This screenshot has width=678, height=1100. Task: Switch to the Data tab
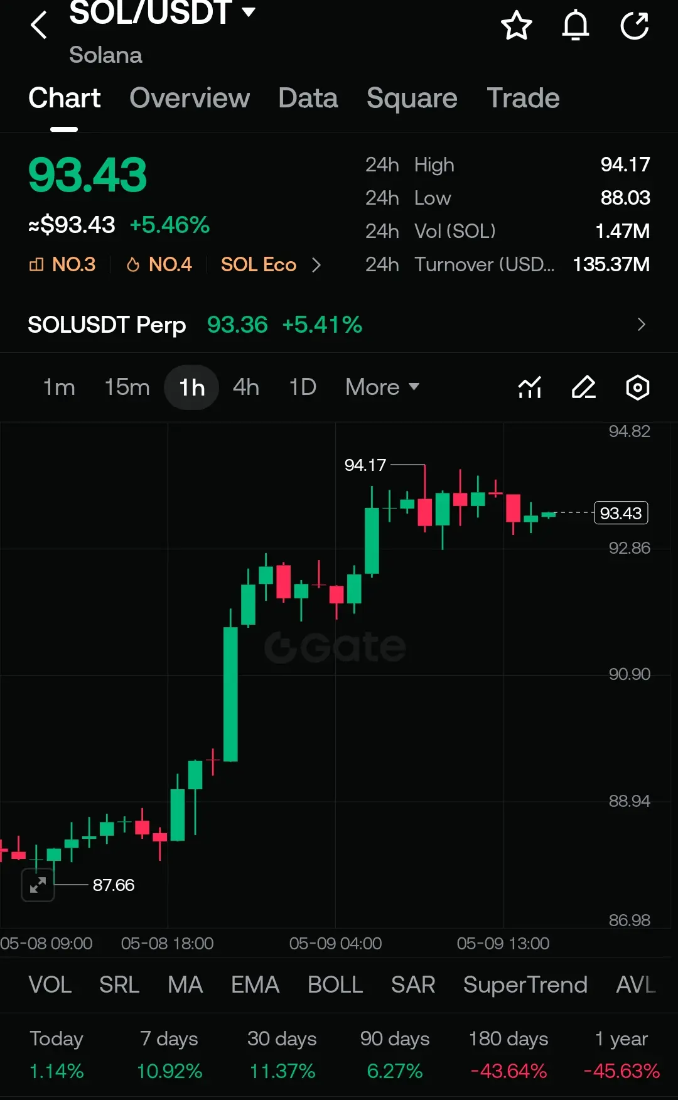(308, 98)
